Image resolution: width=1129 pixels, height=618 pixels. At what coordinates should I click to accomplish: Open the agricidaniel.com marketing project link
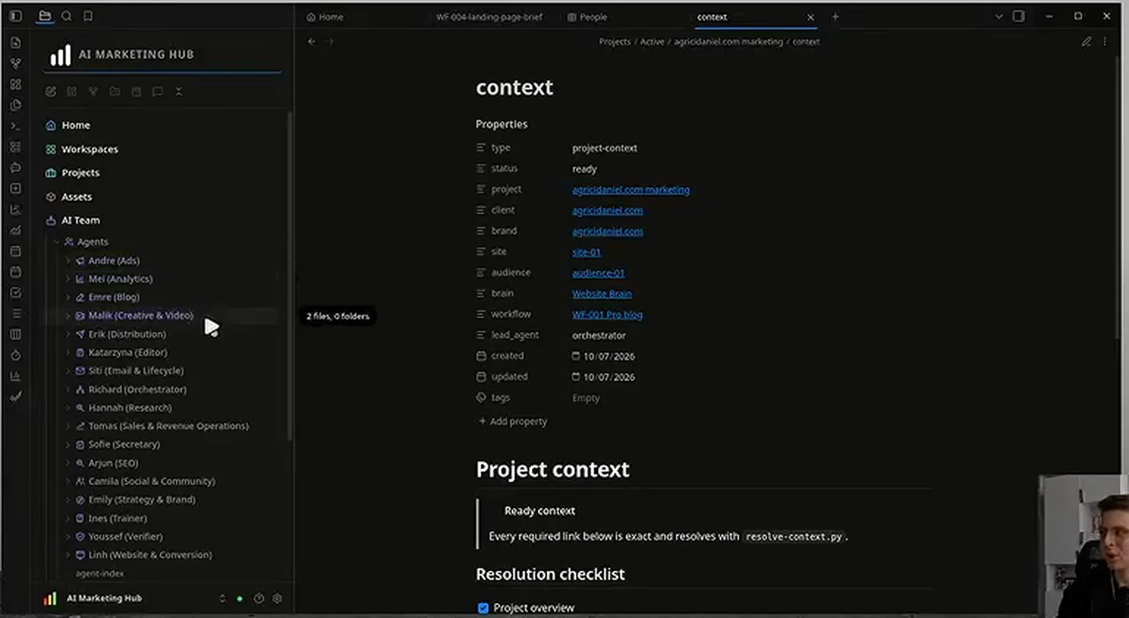[x=631, y=190]
